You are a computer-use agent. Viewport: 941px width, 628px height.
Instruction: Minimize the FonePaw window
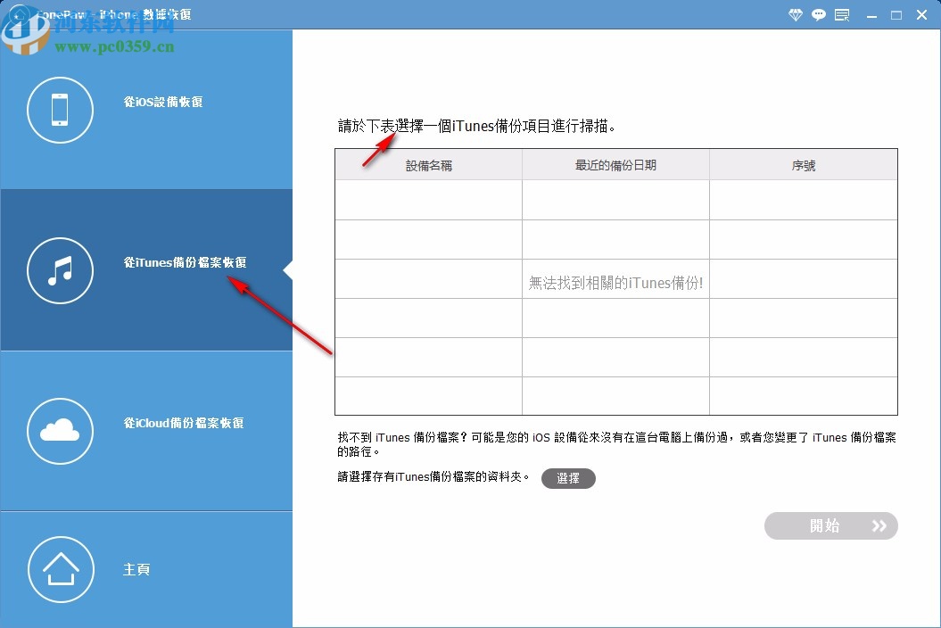[x=871, y=14]
